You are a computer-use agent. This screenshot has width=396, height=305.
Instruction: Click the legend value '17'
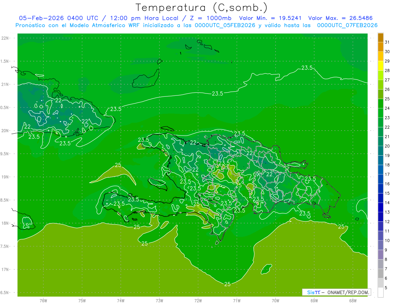[x=387, y=174]
